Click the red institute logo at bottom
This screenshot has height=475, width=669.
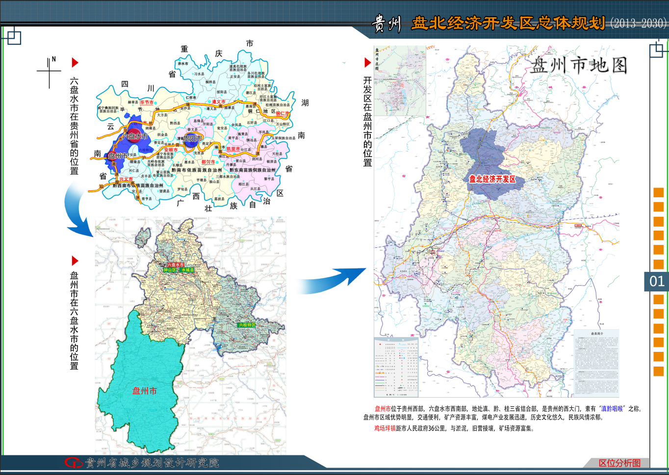74,463
